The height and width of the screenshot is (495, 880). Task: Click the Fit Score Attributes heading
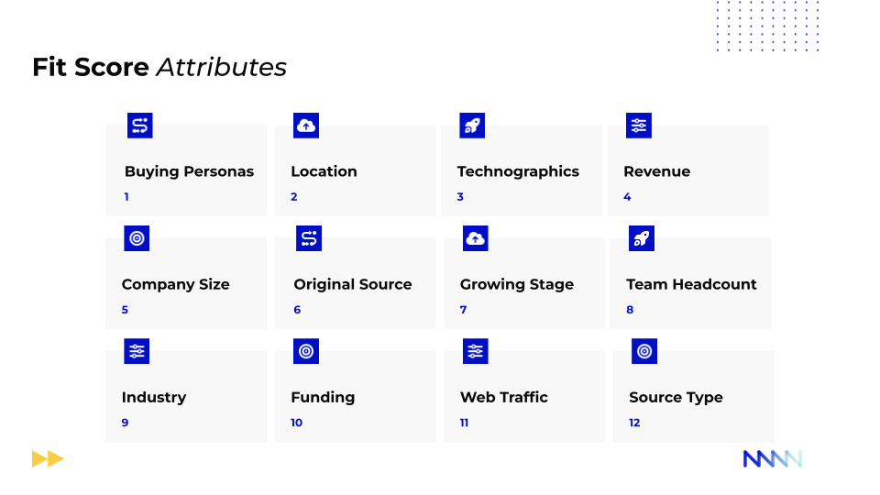pos(159,67)
